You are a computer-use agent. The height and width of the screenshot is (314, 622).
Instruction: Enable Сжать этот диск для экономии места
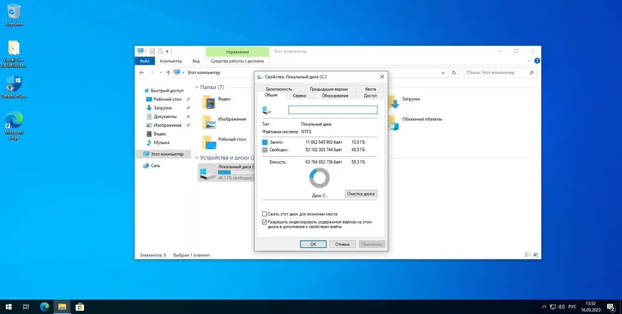(x=264, y=214)
